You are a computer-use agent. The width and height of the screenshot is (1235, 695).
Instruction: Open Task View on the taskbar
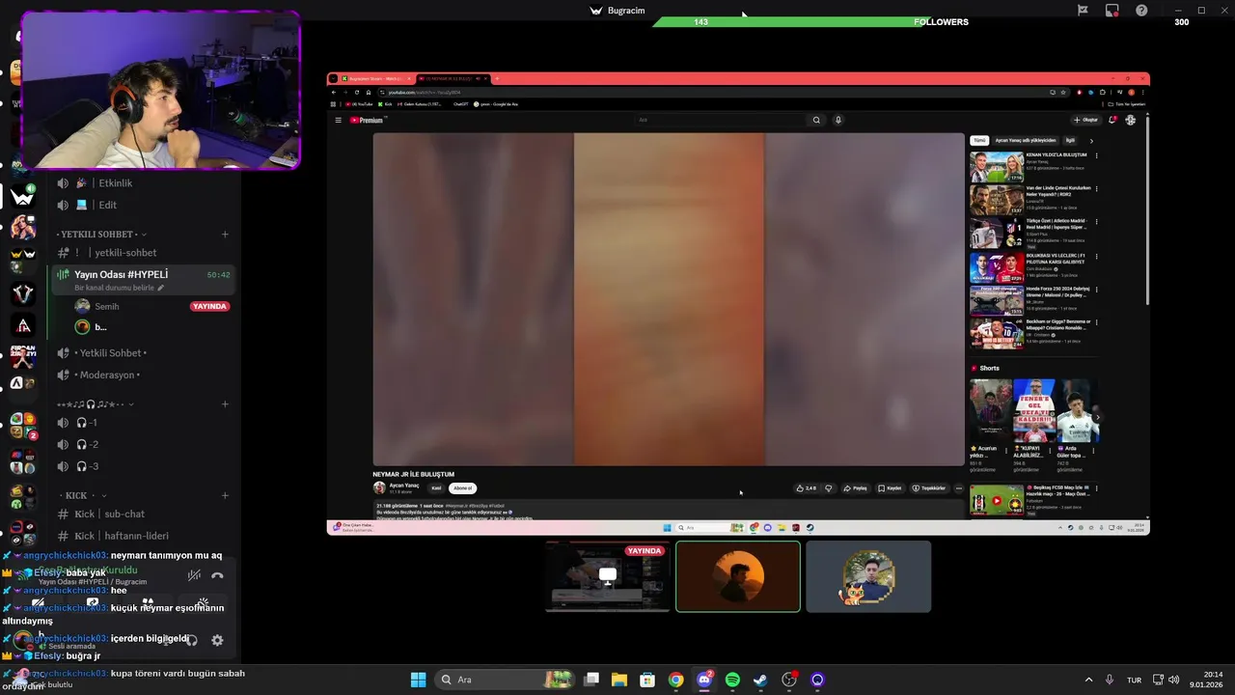pyautogui.click(x=591, y=680)
